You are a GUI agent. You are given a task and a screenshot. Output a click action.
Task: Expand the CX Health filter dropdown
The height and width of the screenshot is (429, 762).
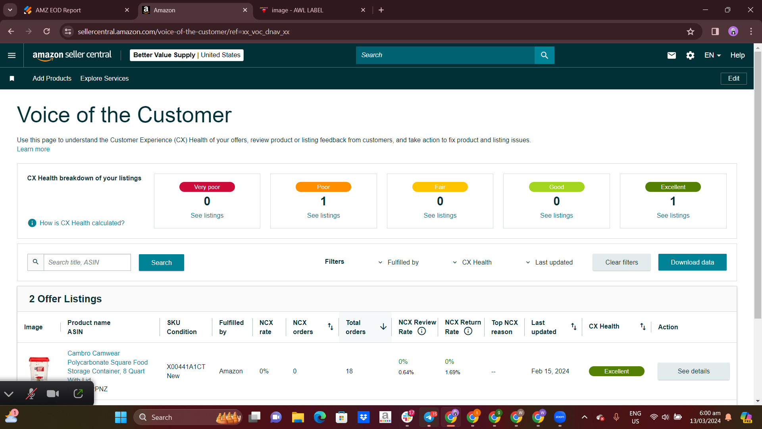pos(472,263)
